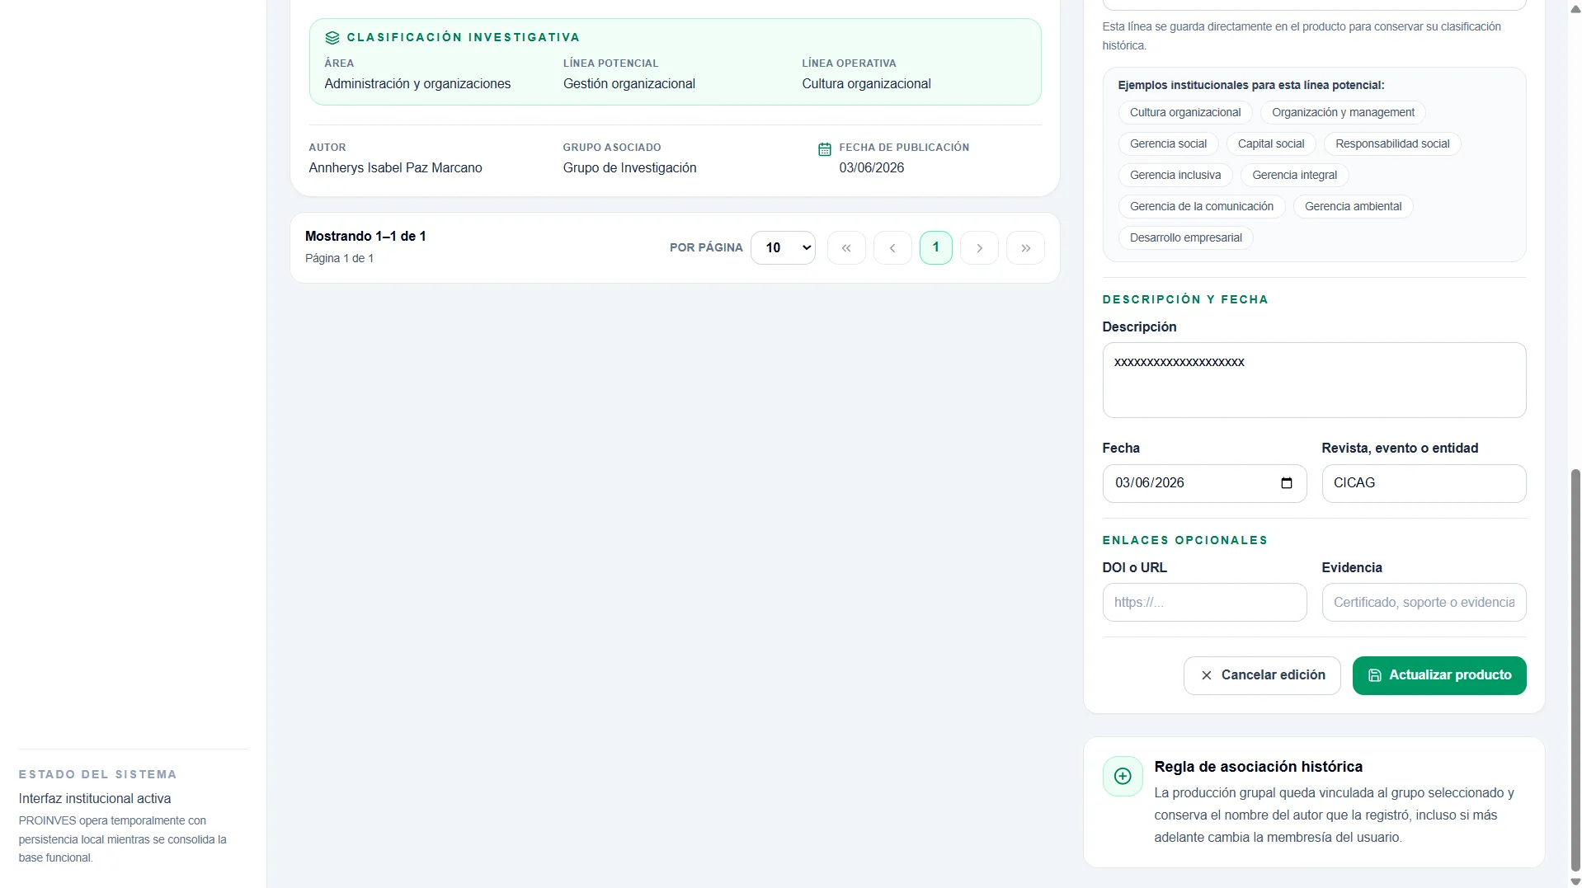1582x888 pixels.
Task: Click author name Annherys Isabel Paz Marcano
Action: click(395, 168)
